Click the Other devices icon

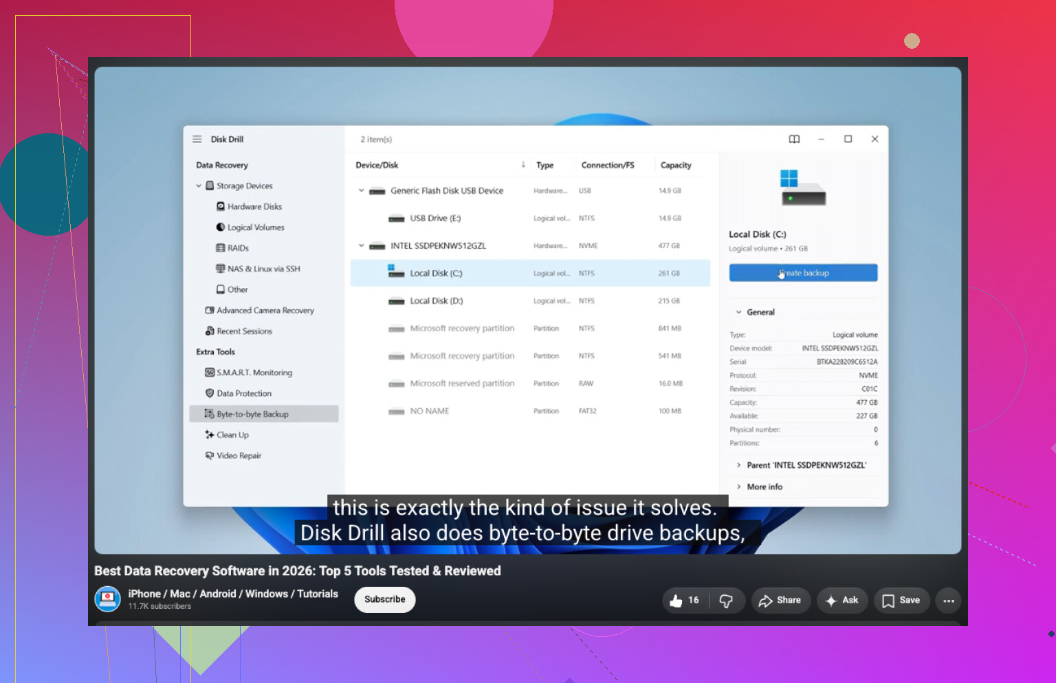[221, 289]
